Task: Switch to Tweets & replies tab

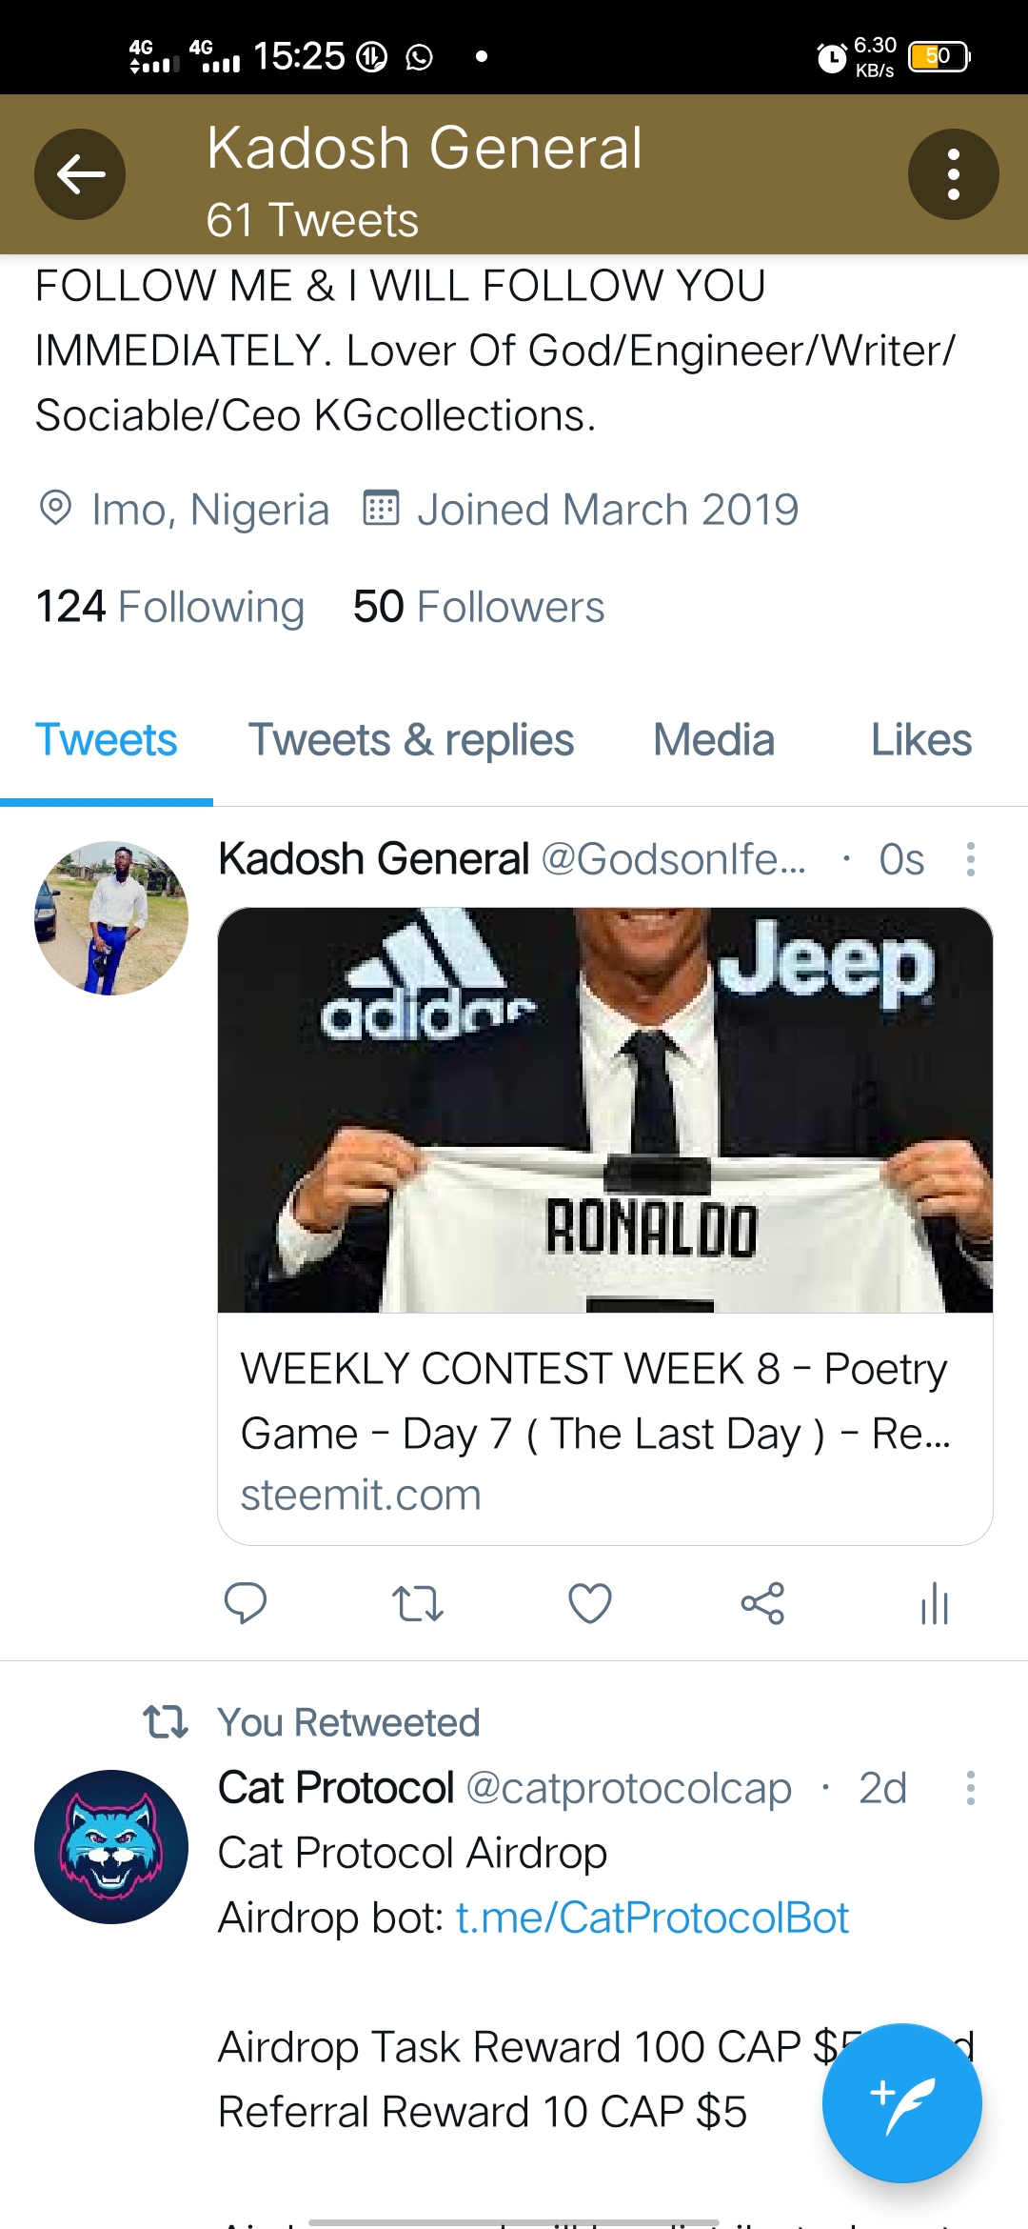Action: point(411,740)
